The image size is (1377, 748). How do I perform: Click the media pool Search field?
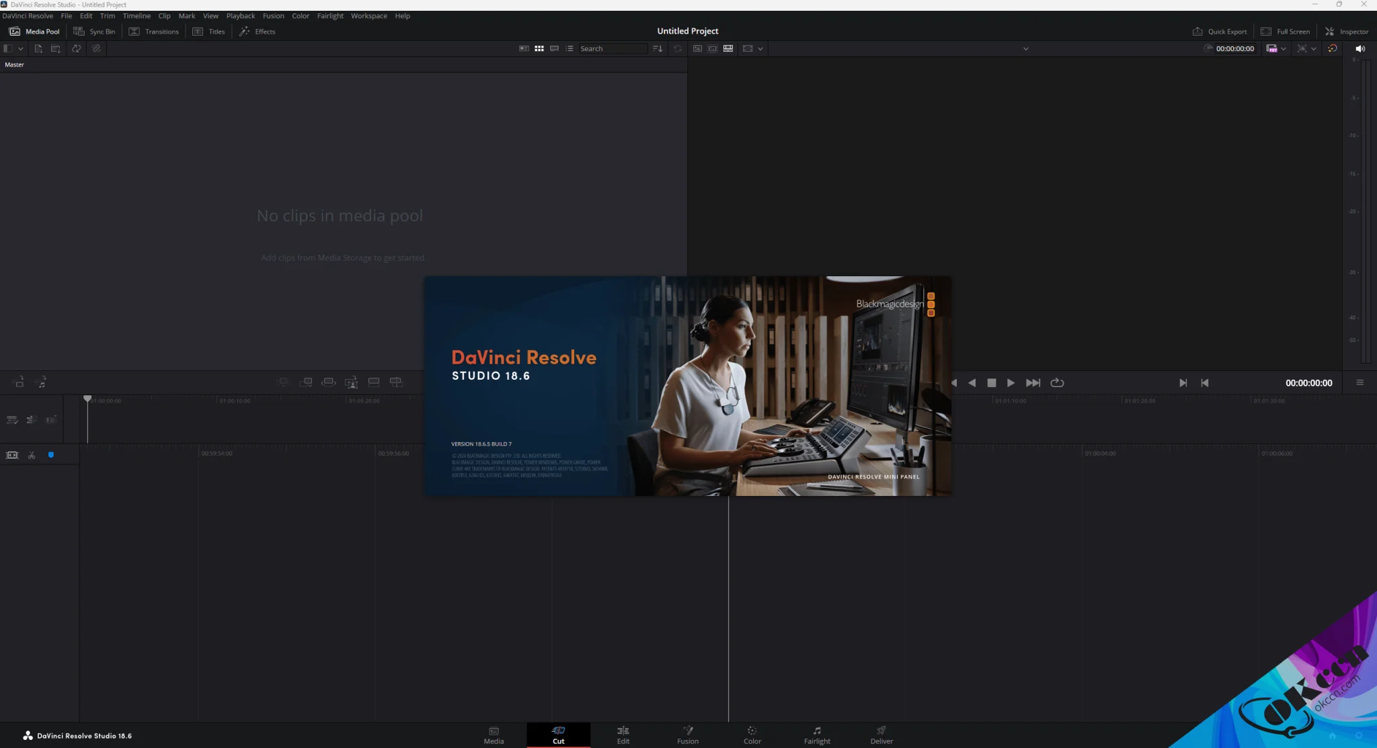613,48
